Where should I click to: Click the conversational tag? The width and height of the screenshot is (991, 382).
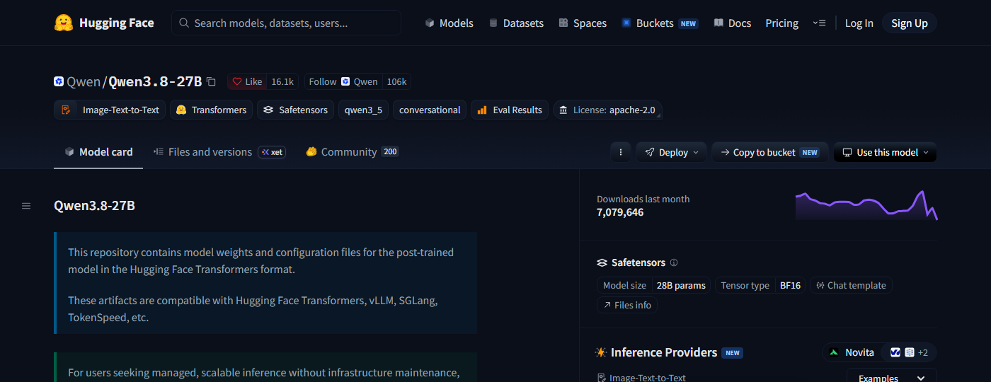[430, 110]
